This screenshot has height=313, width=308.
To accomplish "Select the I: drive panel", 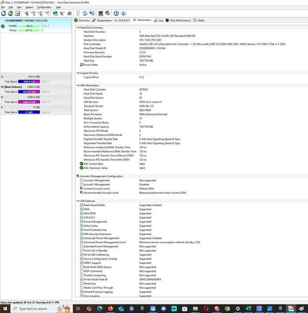I will tap(36, 110).
